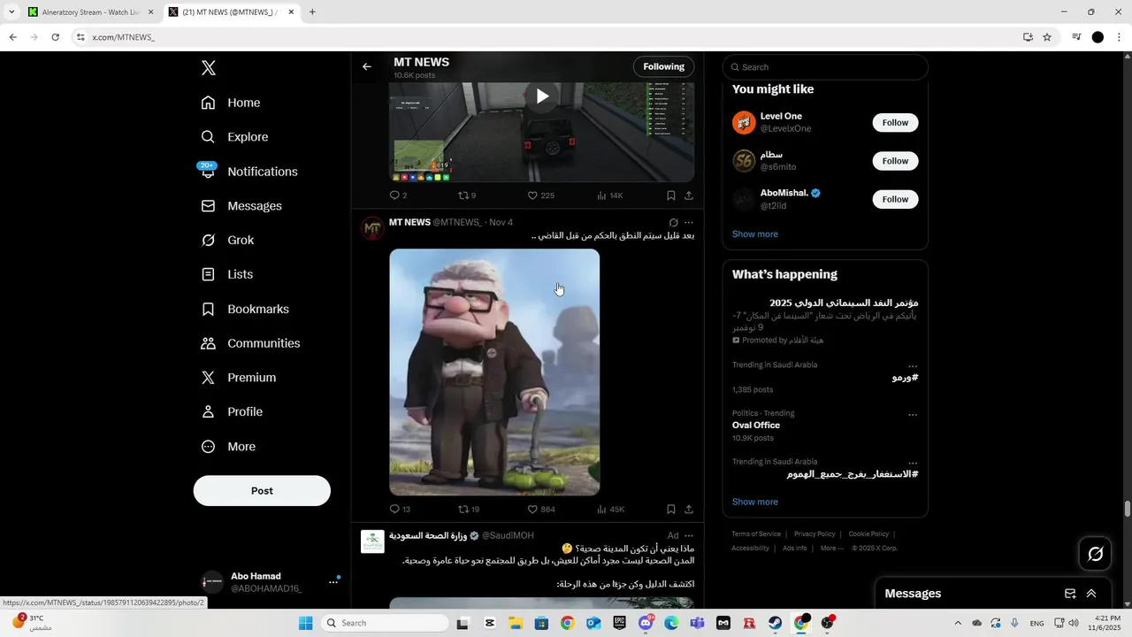Reload the page
The width and height of the screenshot is (1132, 637).
pyautogui.click(x=55, y=37)
